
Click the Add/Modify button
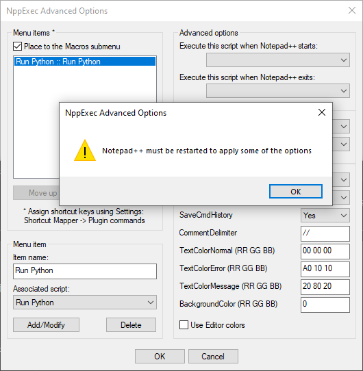pyautogui.click(x=46, y=325)
